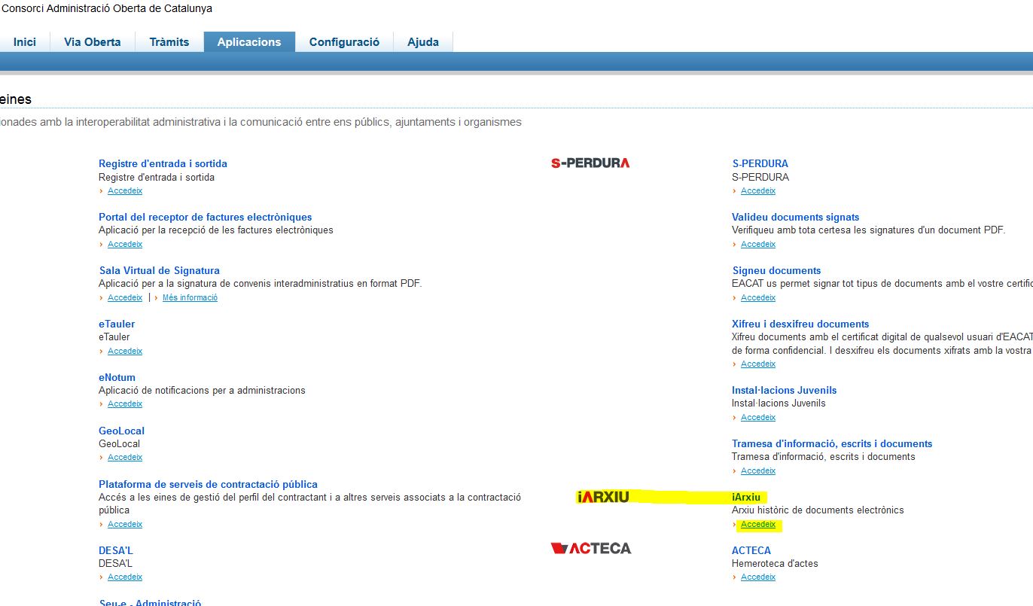
Task: Click Accedeix under GeoLocal
Action: click(125, 457)
